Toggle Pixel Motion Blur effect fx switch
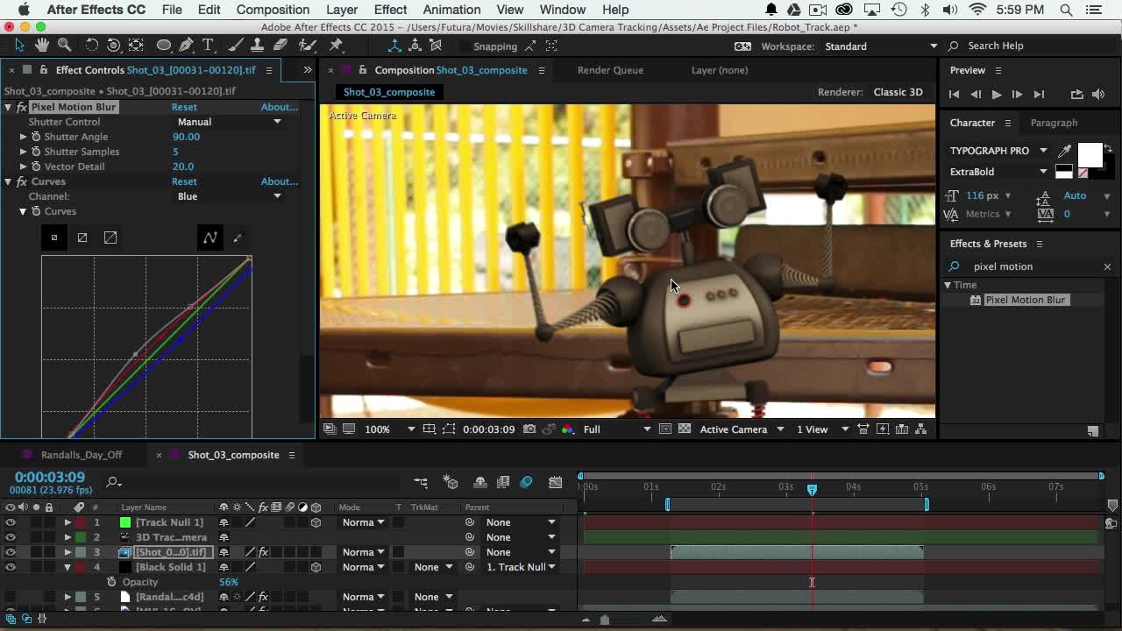The image size is (1122, 631). (x=22, y=107)
